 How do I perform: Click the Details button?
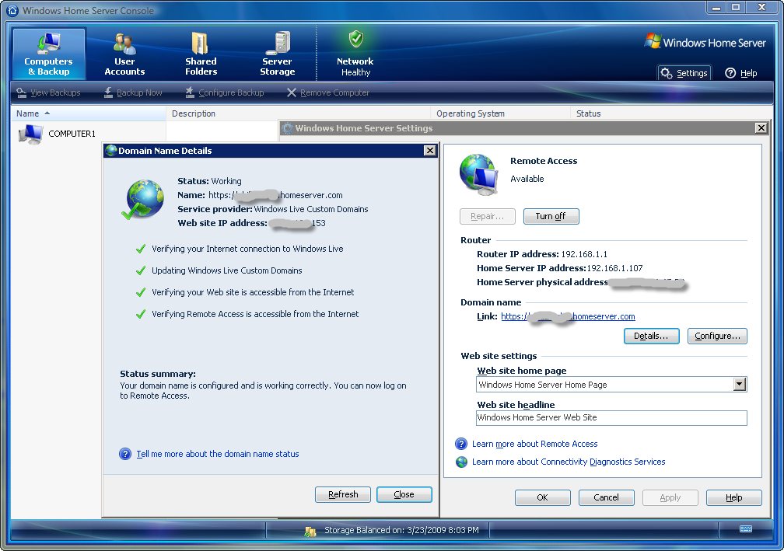pos(651,337)
